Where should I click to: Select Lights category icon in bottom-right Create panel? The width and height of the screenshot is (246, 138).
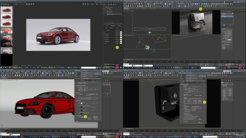click(226, 82)
